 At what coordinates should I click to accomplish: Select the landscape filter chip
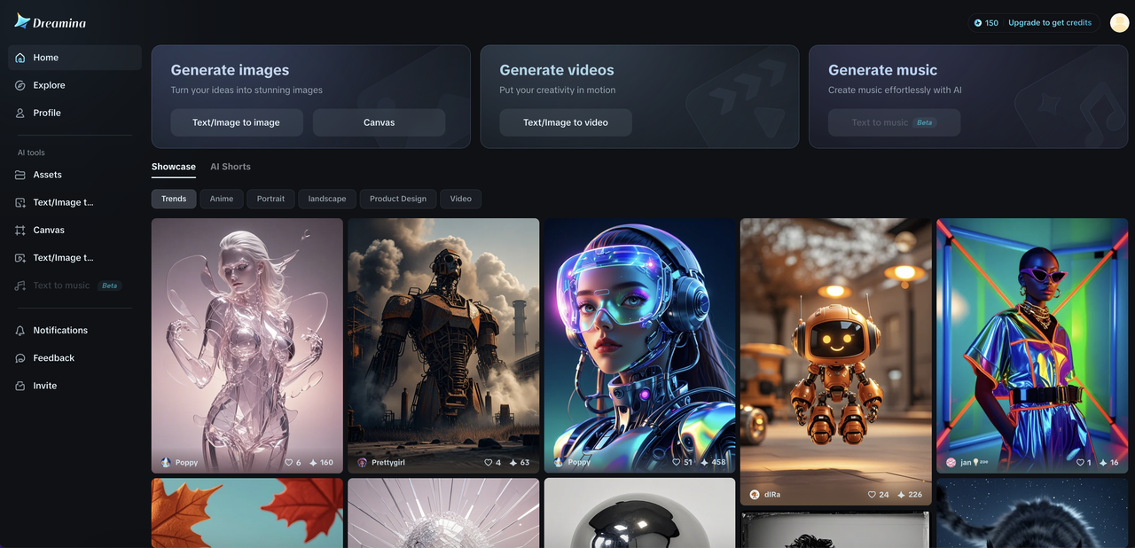[327, 199]
